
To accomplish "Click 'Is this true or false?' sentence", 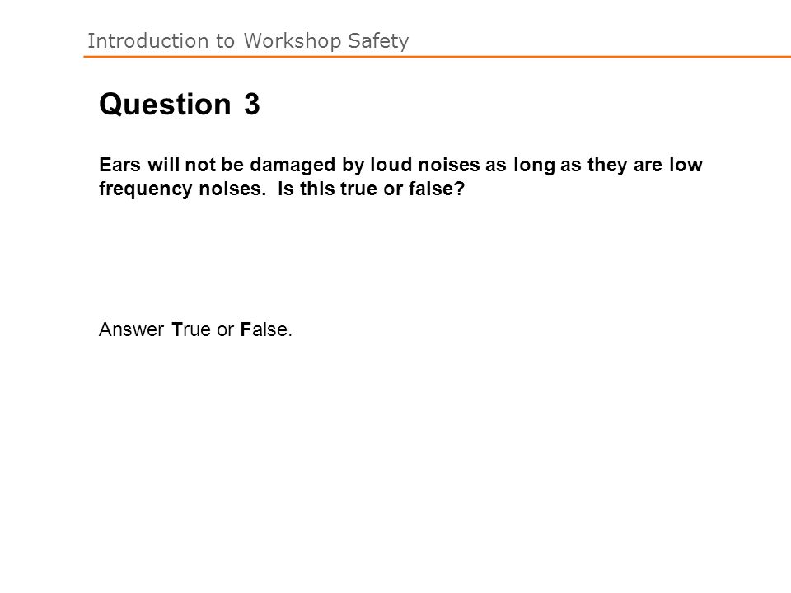I will coord(371,189).
